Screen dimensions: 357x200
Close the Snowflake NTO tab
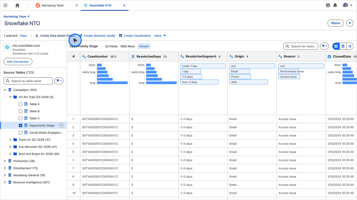point(124,5)
